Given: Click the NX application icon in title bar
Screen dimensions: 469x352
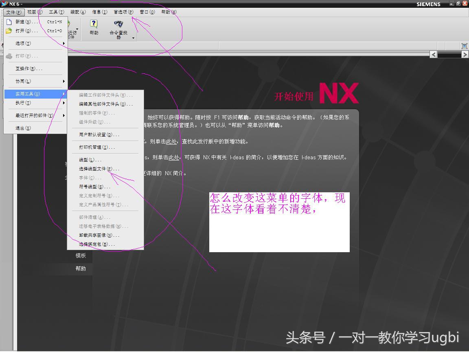Looking at the screenshot, I should point(3,3).
